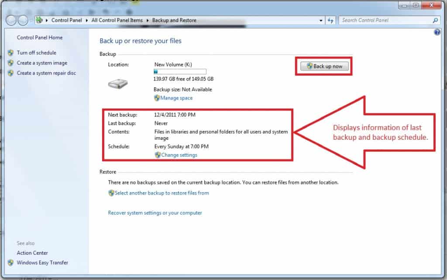Open Change settings link
Screen dimensions: 447x280
(x=179, y=155)
